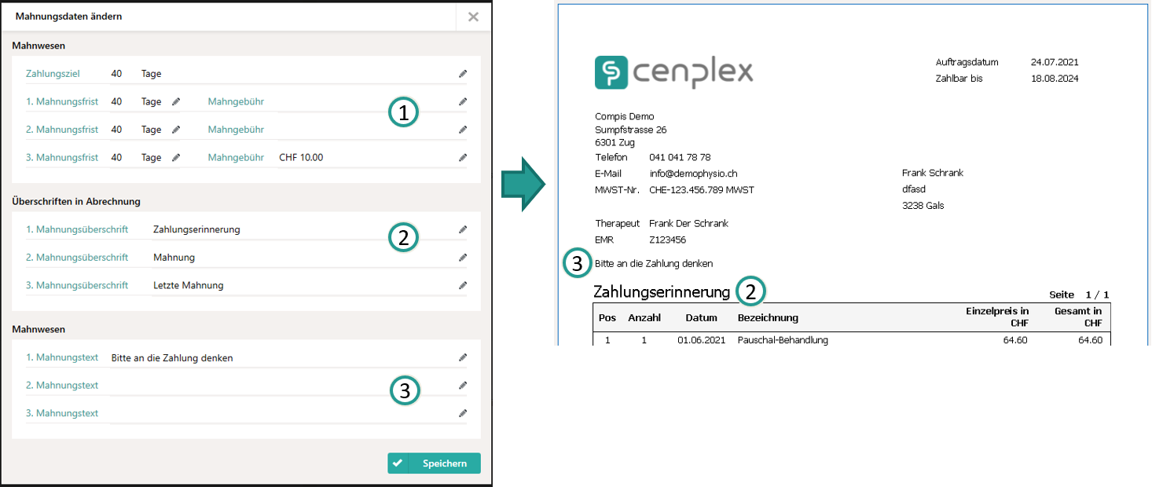Click the Letzte Mahnung heading field
This screenshot has height=487, width=1152.
pyautogui.click(x=189, y=286)
